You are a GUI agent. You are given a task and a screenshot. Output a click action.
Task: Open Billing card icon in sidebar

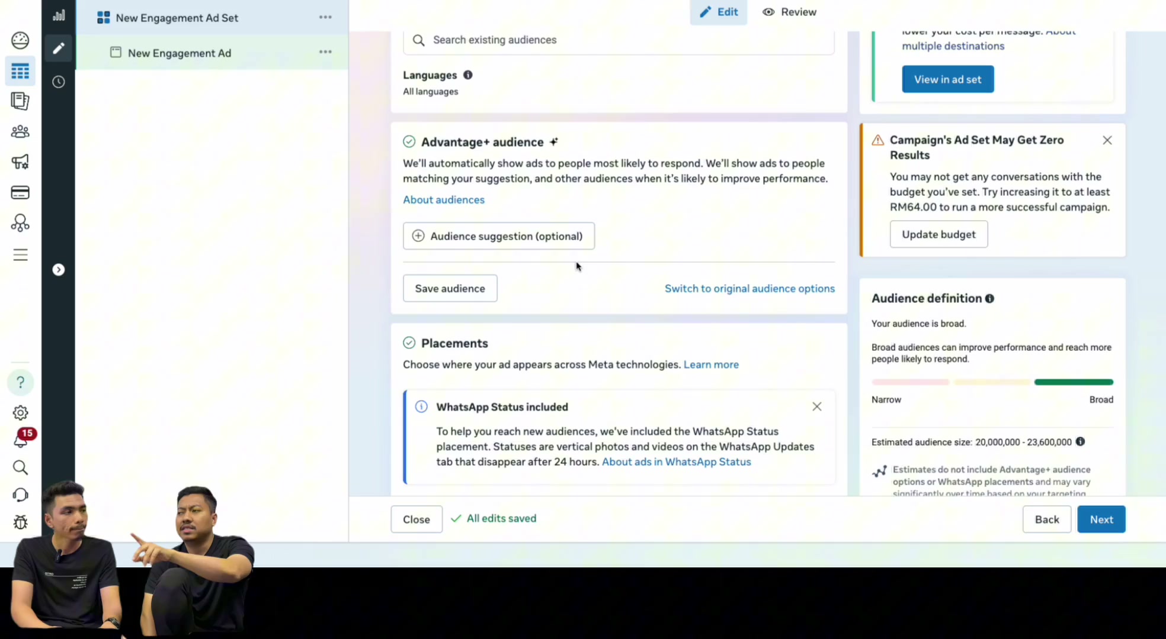pos(20,192)
